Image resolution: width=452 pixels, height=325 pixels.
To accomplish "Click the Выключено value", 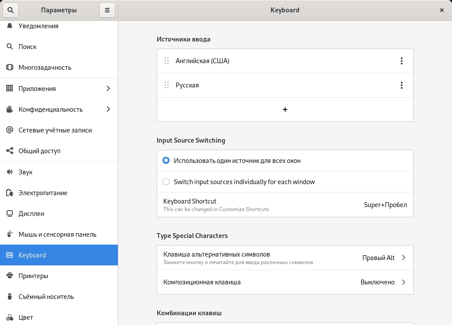I will [x=378, y=282].
